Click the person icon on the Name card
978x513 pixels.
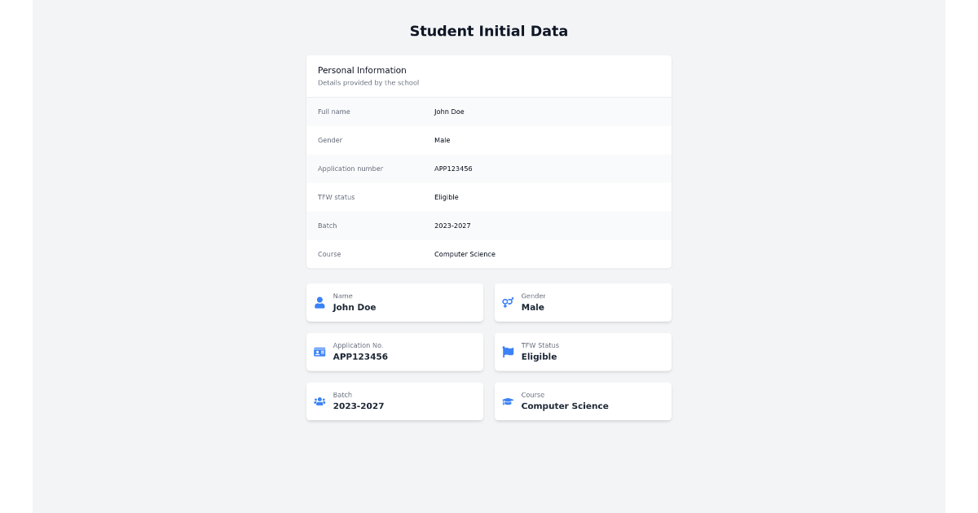click(x=319, y=302)
